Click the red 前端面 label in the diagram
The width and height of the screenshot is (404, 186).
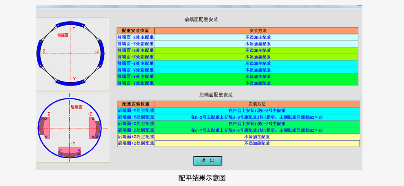63,35
